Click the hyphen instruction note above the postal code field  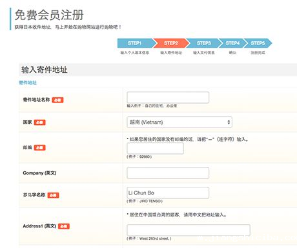click(188, 139)
